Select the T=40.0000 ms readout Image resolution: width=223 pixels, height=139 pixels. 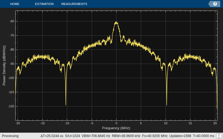203,136
